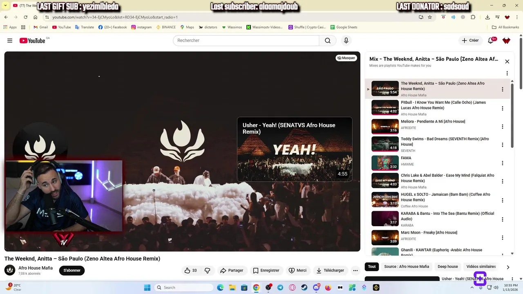Open the taskbar clock and date

pos(510,287)
